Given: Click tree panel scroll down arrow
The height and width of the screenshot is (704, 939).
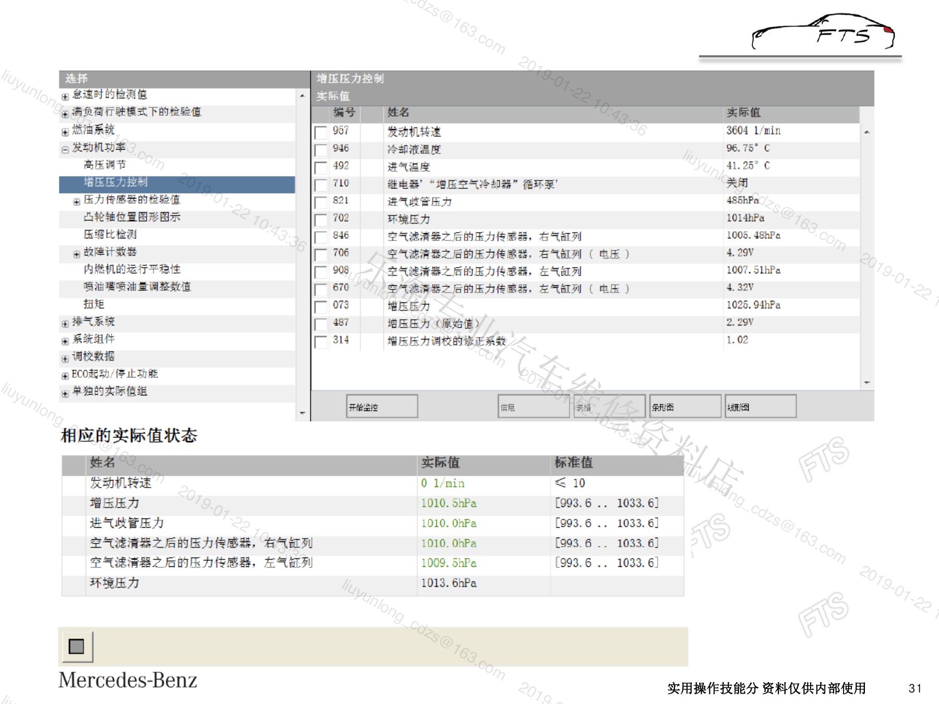Looking at the screenshot, I should [x=303, y=413].
